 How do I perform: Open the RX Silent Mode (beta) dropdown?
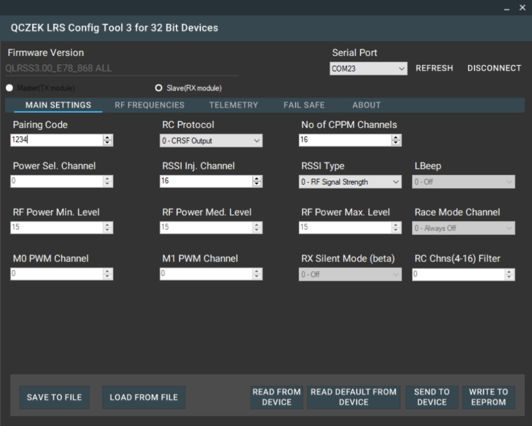click(x=350, y=274)
